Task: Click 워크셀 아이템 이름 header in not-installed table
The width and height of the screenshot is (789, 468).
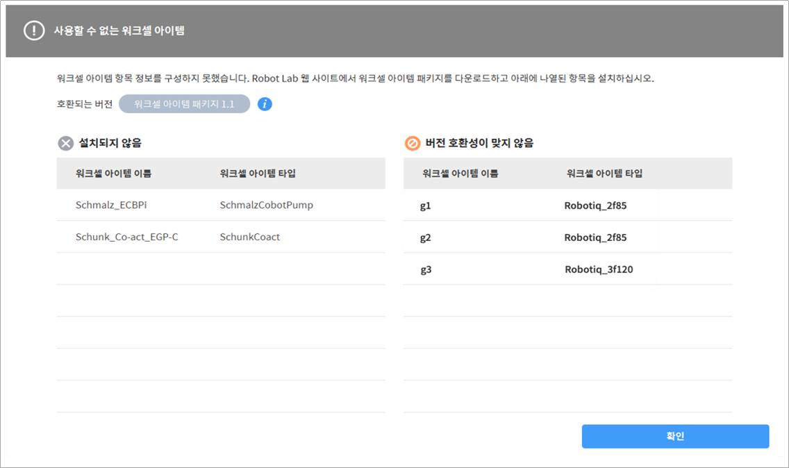Action: pyautogui.click(x=114, y=174)
